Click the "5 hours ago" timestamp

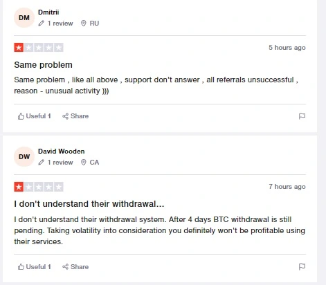287,48
